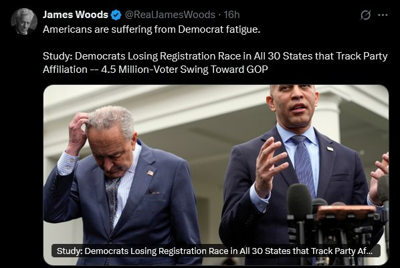
Task: Click the card caption bar headline
Action: pos(216,251)
